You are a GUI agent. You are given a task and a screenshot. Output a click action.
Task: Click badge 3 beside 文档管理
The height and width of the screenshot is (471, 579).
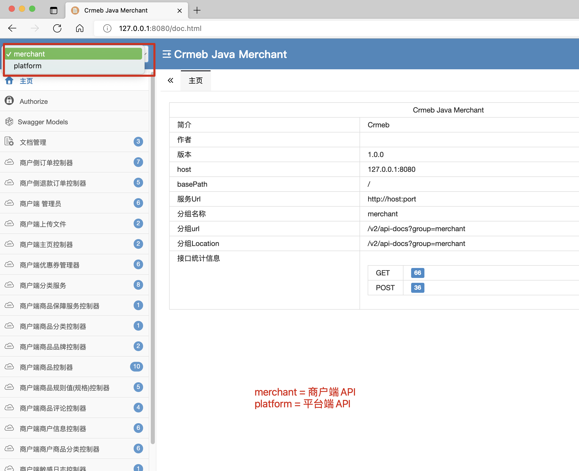coord(138,141)
